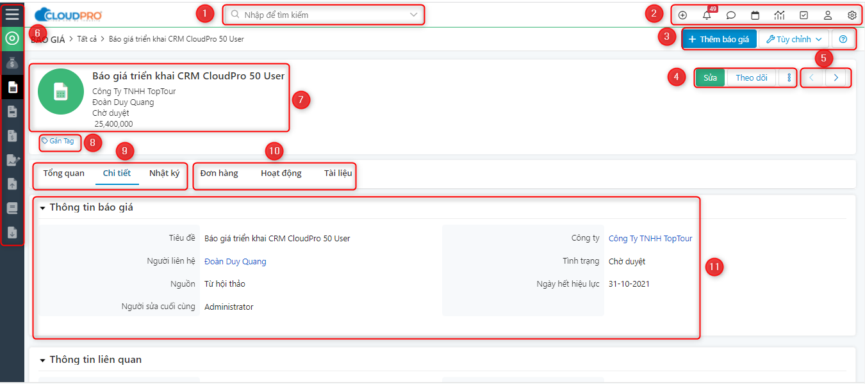This screenshot has width=865, height=384.
Task: Open the Tùy chỉnh dropdown
Action: click(794, 39)
